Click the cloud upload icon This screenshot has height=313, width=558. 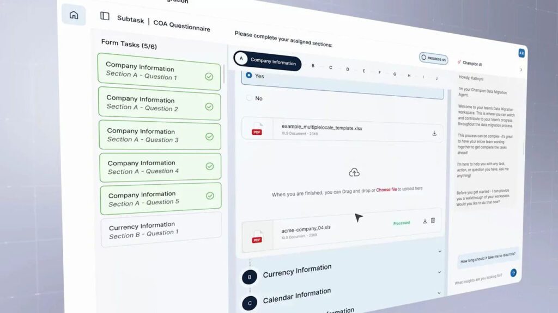point(354,172)
